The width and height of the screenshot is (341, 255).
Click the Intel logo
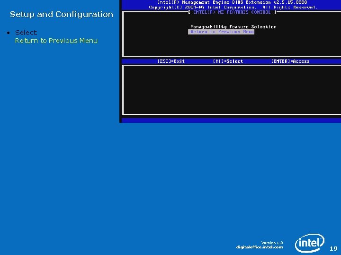(x=310, y=243)
